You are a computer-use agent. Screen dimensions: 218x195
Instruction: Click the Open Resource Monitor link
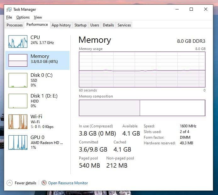point(68,183)
